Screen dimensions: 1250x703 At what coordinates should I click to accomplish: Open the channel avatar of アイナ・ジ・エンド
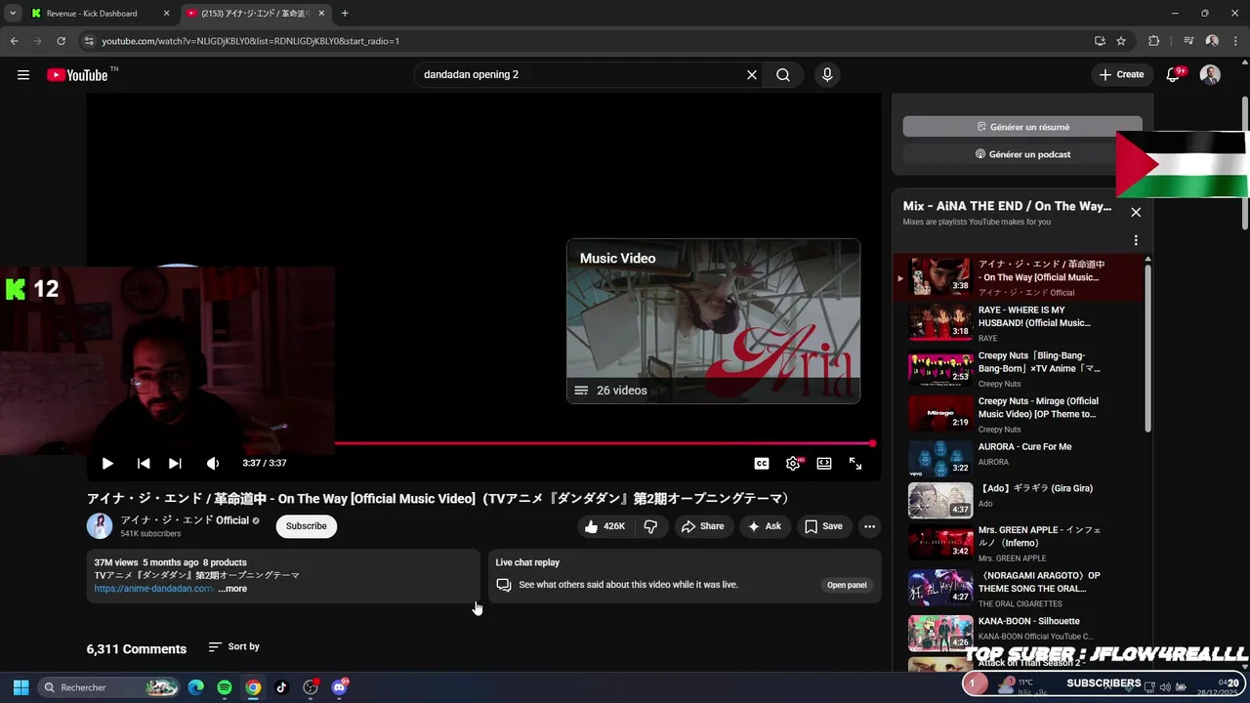(x=100, y=526)
